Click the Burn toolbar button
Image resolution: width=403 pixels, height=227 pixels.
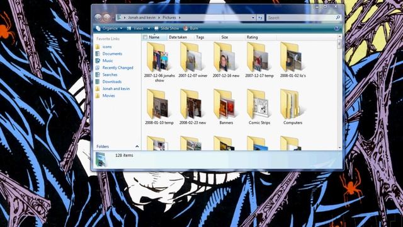pos(191,28)
